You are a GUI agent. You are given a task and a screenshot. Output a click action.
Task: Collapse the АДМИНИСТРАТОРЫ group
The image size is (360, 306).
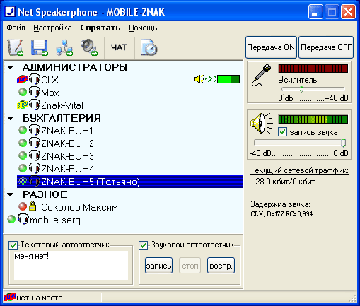[x=10, y=68]
